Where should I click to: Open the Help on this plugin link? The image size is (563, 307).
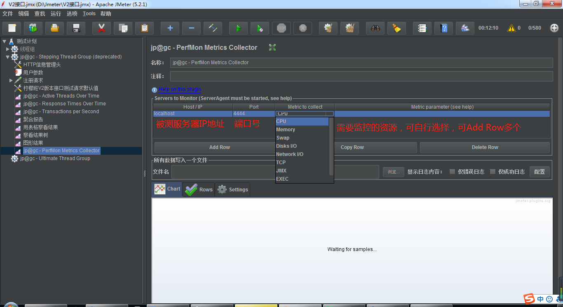(180, 89)
